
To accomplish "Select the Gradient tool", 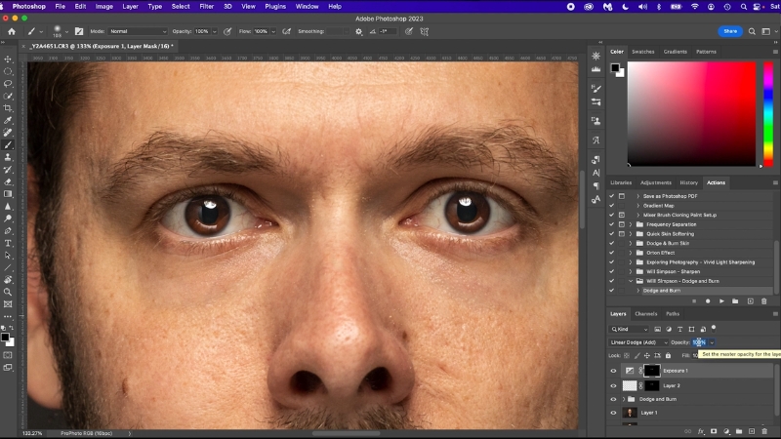I will pyautogui.click(x=8, y=194).
